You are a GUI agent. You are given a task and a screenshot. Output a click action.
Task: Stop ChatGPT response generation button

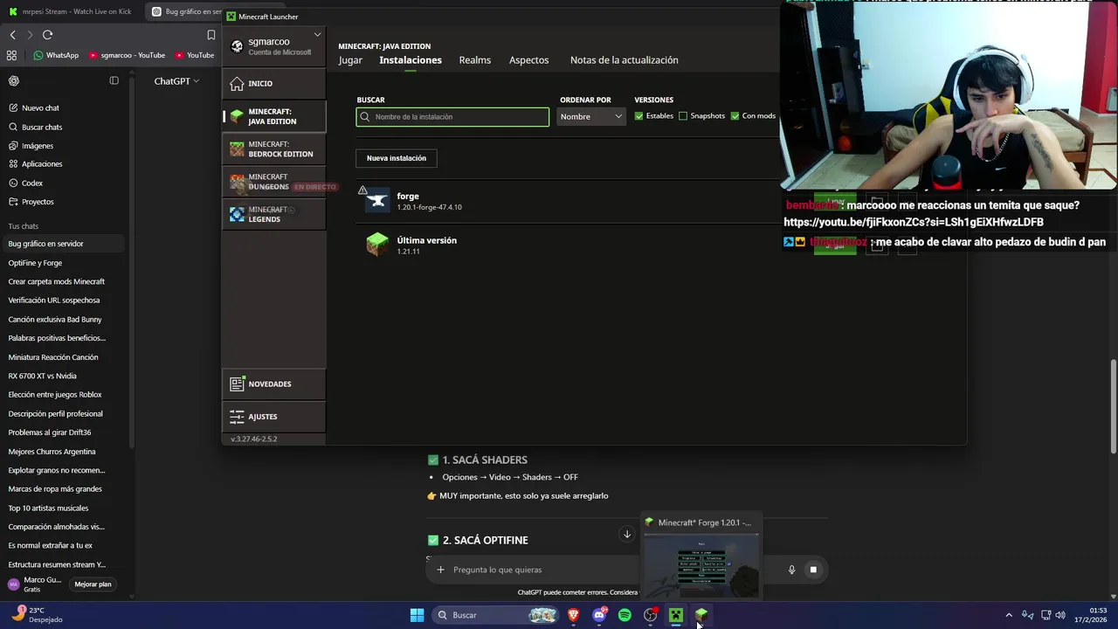pos(813,570)
